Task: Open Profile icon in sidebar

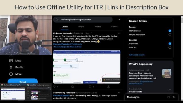Action: [x=11, y=68]
